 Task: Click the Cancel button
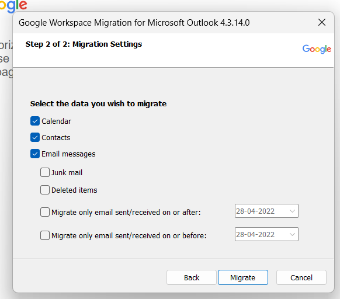click(301, 277)
